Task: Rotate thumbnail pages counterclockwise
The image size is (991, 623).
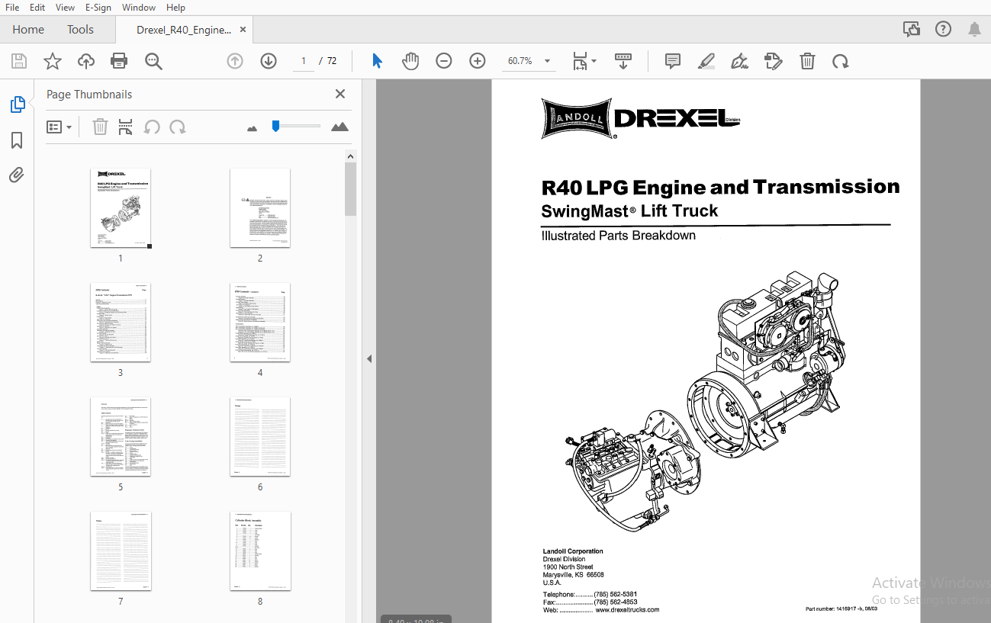Action: [152, 127]
